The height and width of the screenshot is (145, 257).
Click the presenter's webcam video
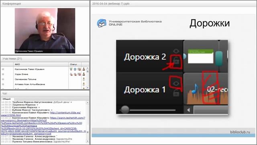click(x=45, y=31)
